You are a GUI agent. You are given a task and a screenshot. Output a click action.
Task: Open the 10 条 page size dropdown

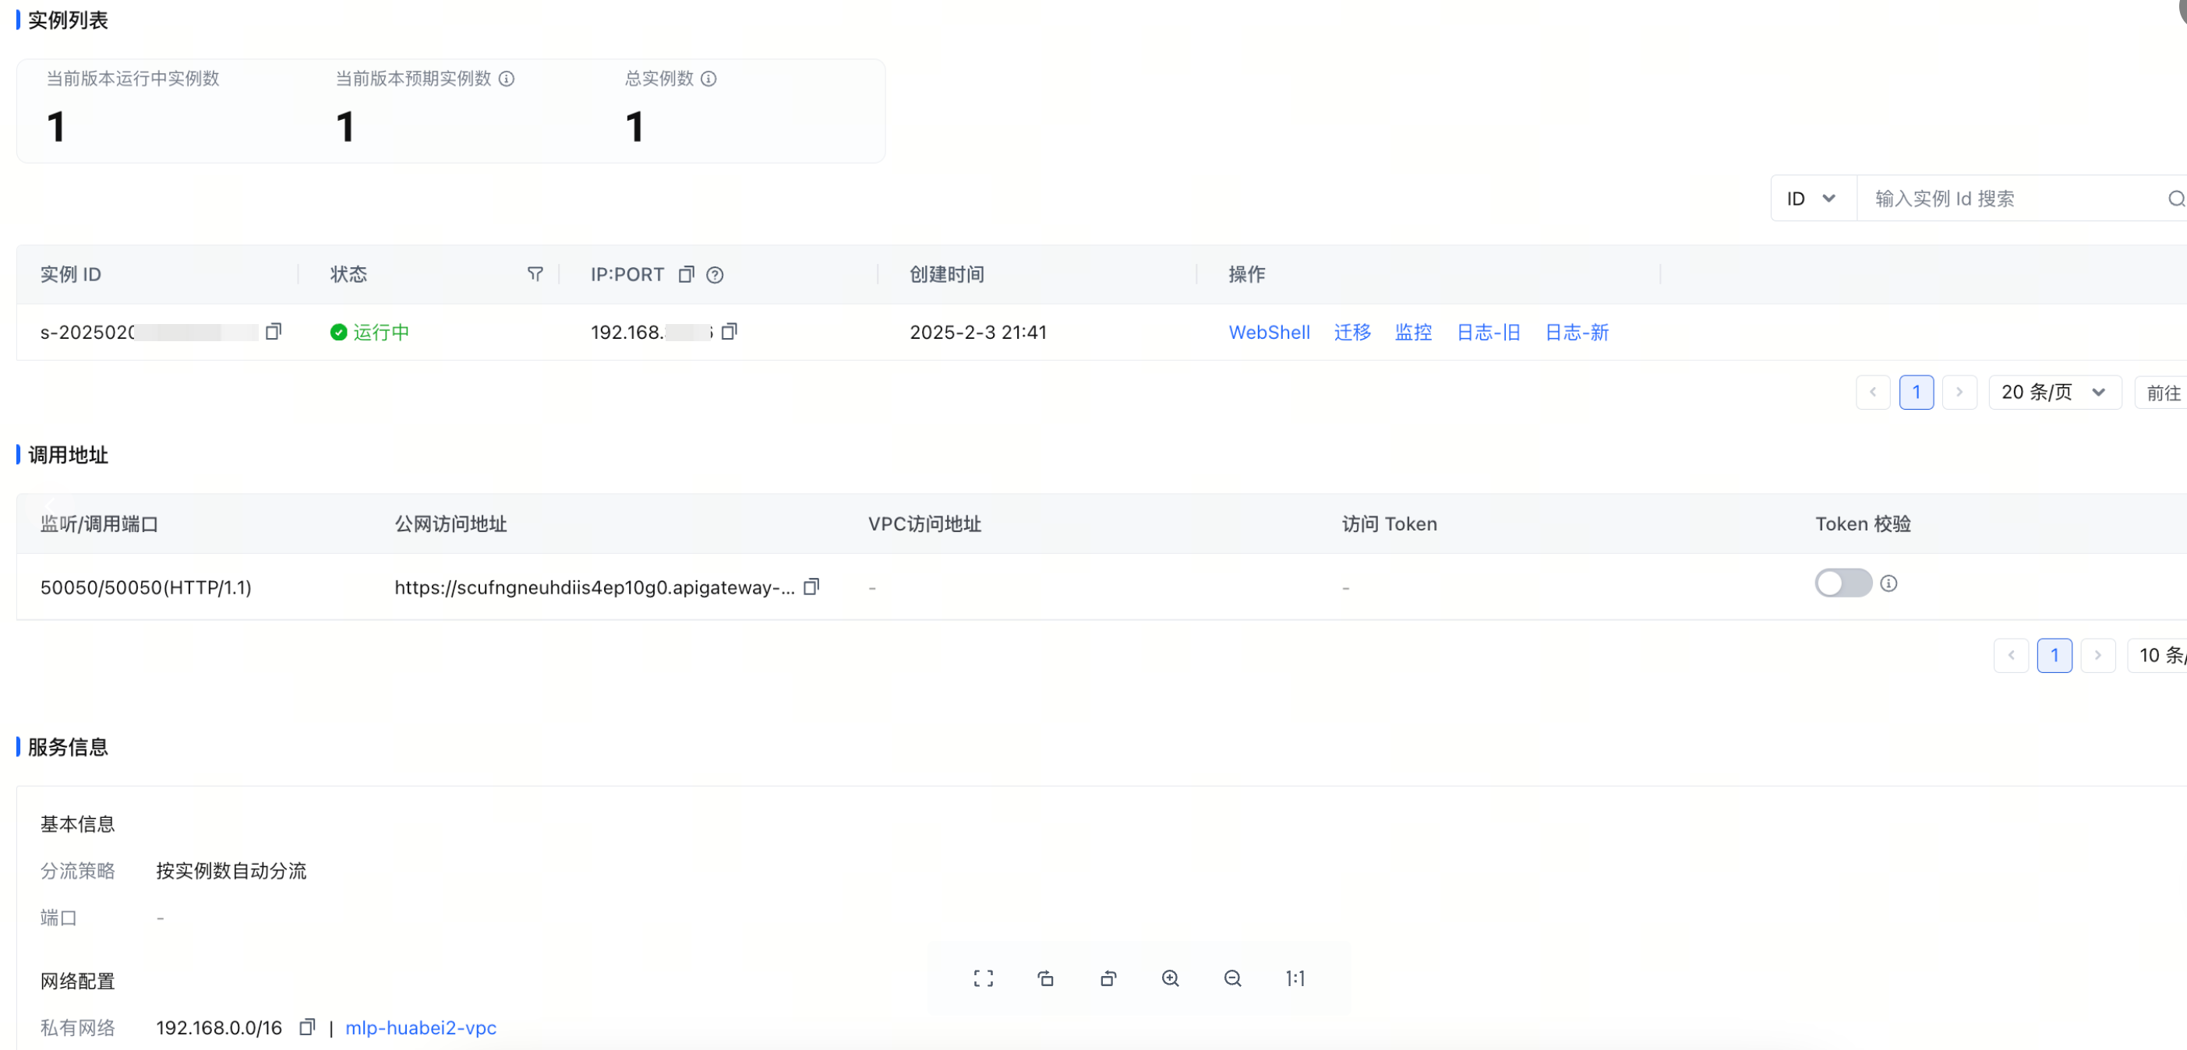point(2159,655)
